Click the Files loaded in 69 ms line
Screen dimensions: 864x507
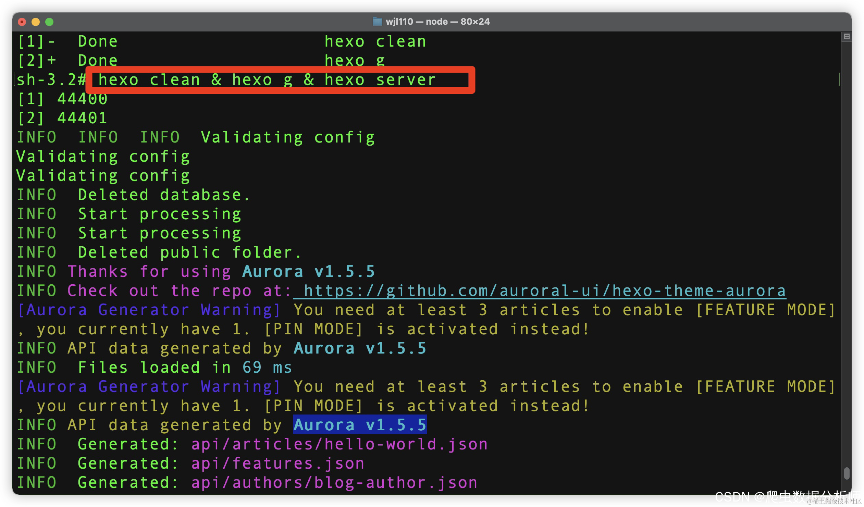coord(184,368)
